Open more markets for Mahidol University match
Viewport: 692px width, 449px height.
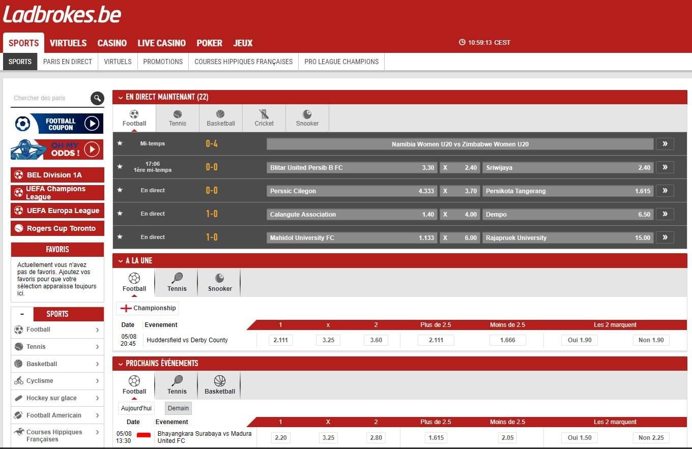[x=665, y=237]
